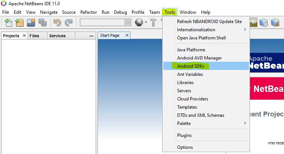This screenshot has width=284, height=154.
Task: Close the Start Page tab
Action: click(127, 35)
